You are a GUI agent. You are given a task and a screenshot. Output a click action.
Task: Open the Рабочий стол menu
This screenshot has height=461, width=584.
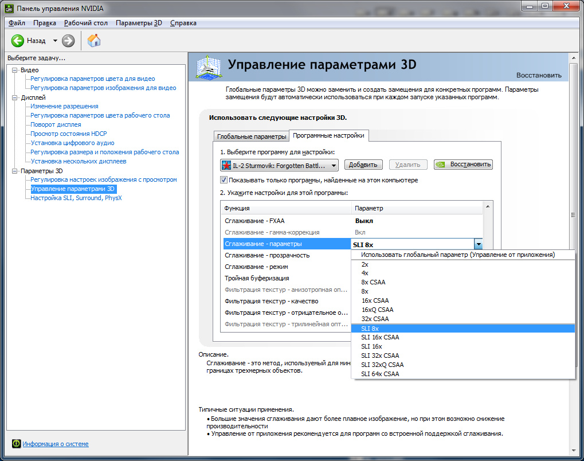pyautogui.click(x=85, y=23)
